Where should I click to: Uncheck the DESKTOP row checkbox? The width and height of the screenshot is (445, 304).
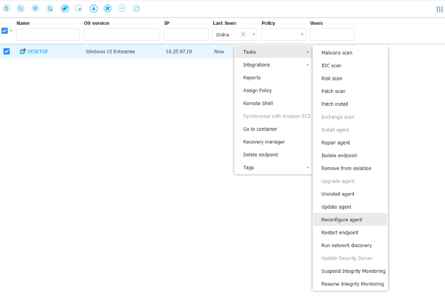click(7, 52)
